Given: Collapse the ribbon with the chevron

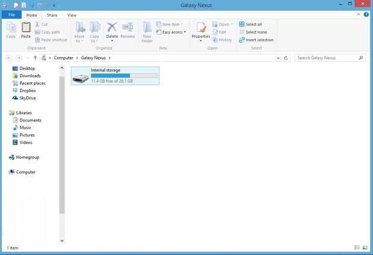Looking at the screenshot, I should (359, 15).
